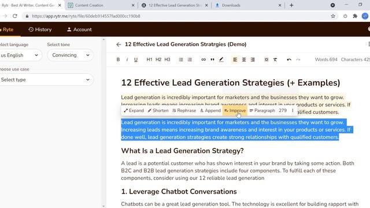Switch to 12 Effective Lead Generation browser tab
The height and width of the screenshot is (208, 370).
click(174, 5)
